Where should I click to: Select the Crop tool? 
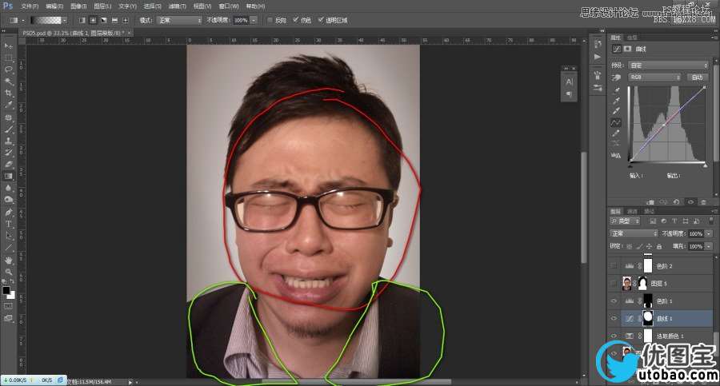coord(8,94)
